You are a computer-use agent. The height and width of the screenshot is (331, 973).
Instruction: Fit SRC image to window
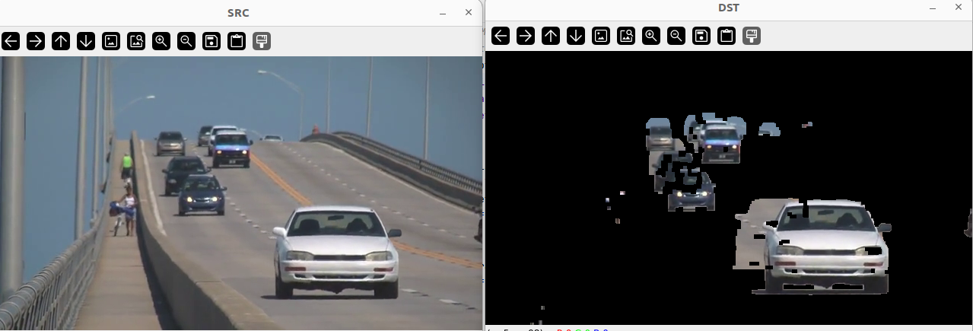click(x=136, y=41)
